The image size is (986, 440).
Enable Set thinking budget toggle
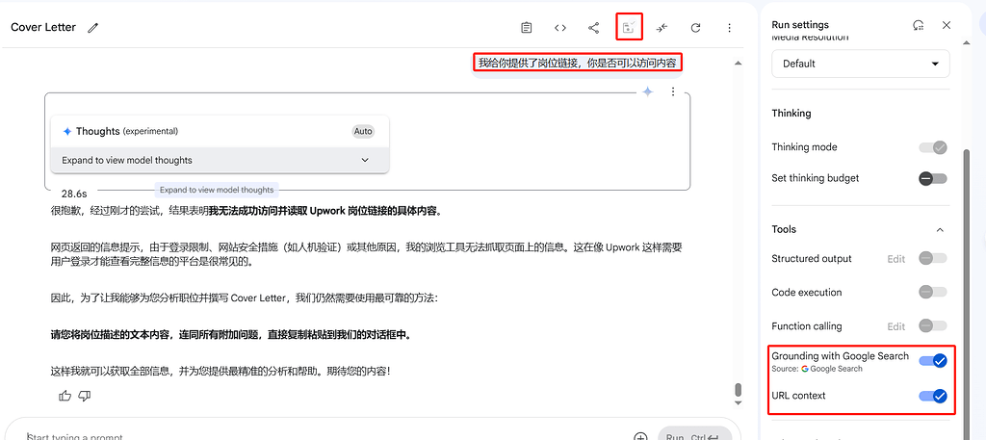pos(932,178)
